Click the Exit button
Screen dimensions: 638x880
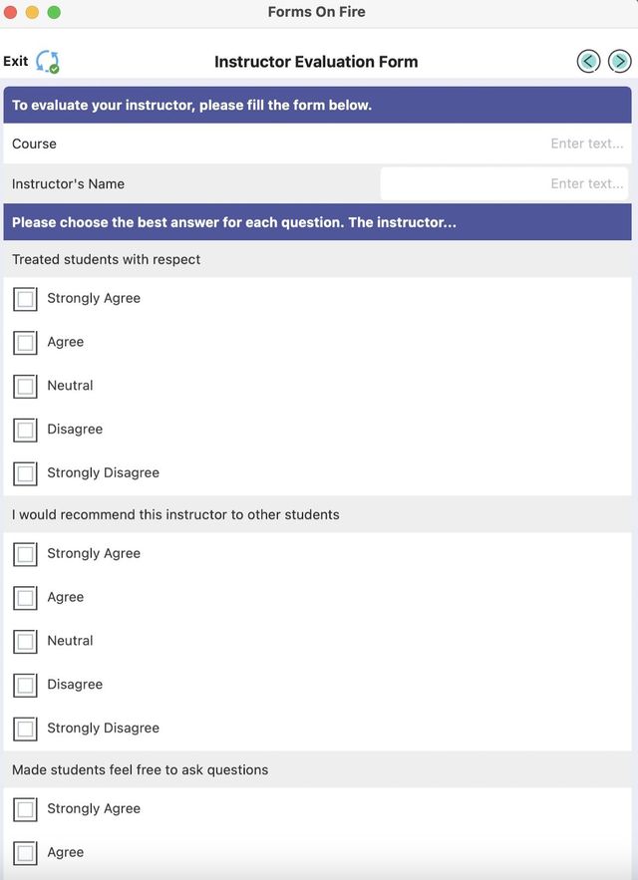tap(16, 62)
